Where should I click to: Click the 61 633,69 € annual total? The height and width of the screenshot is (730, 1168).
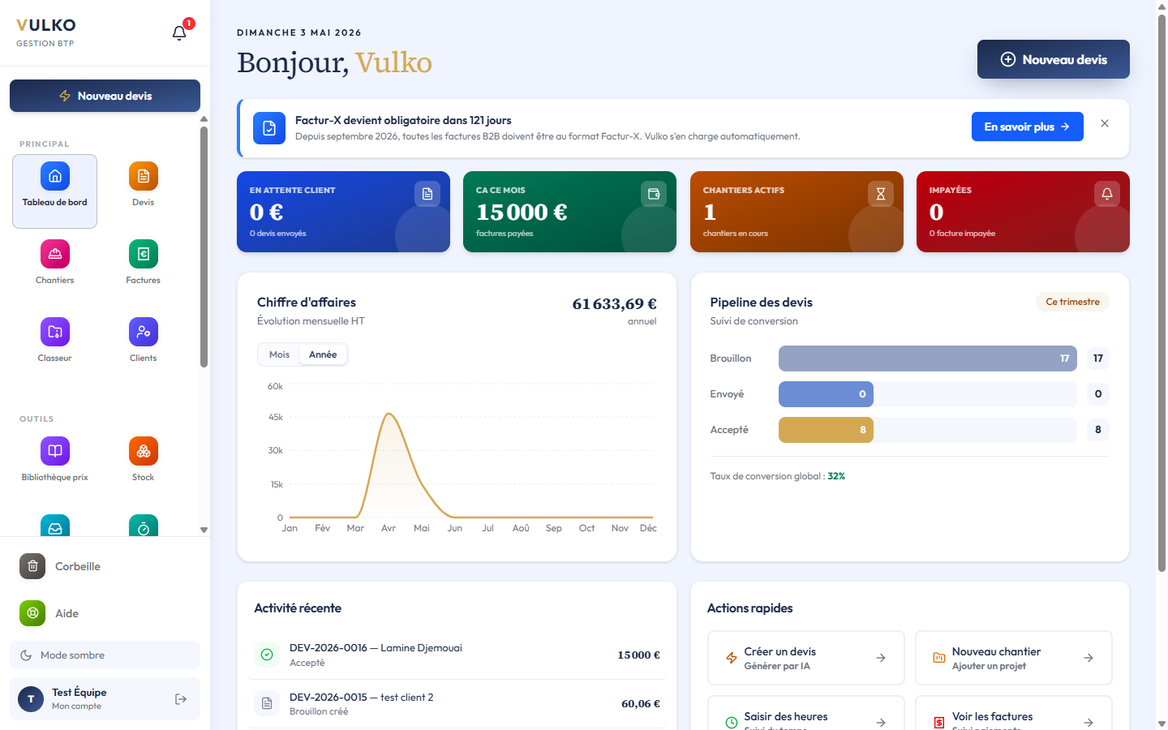(x=614, y=304)
